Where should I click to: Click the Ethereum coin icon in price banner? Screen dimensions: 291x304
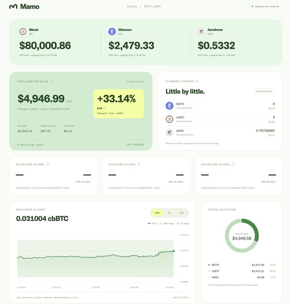[x=112, y=31]
